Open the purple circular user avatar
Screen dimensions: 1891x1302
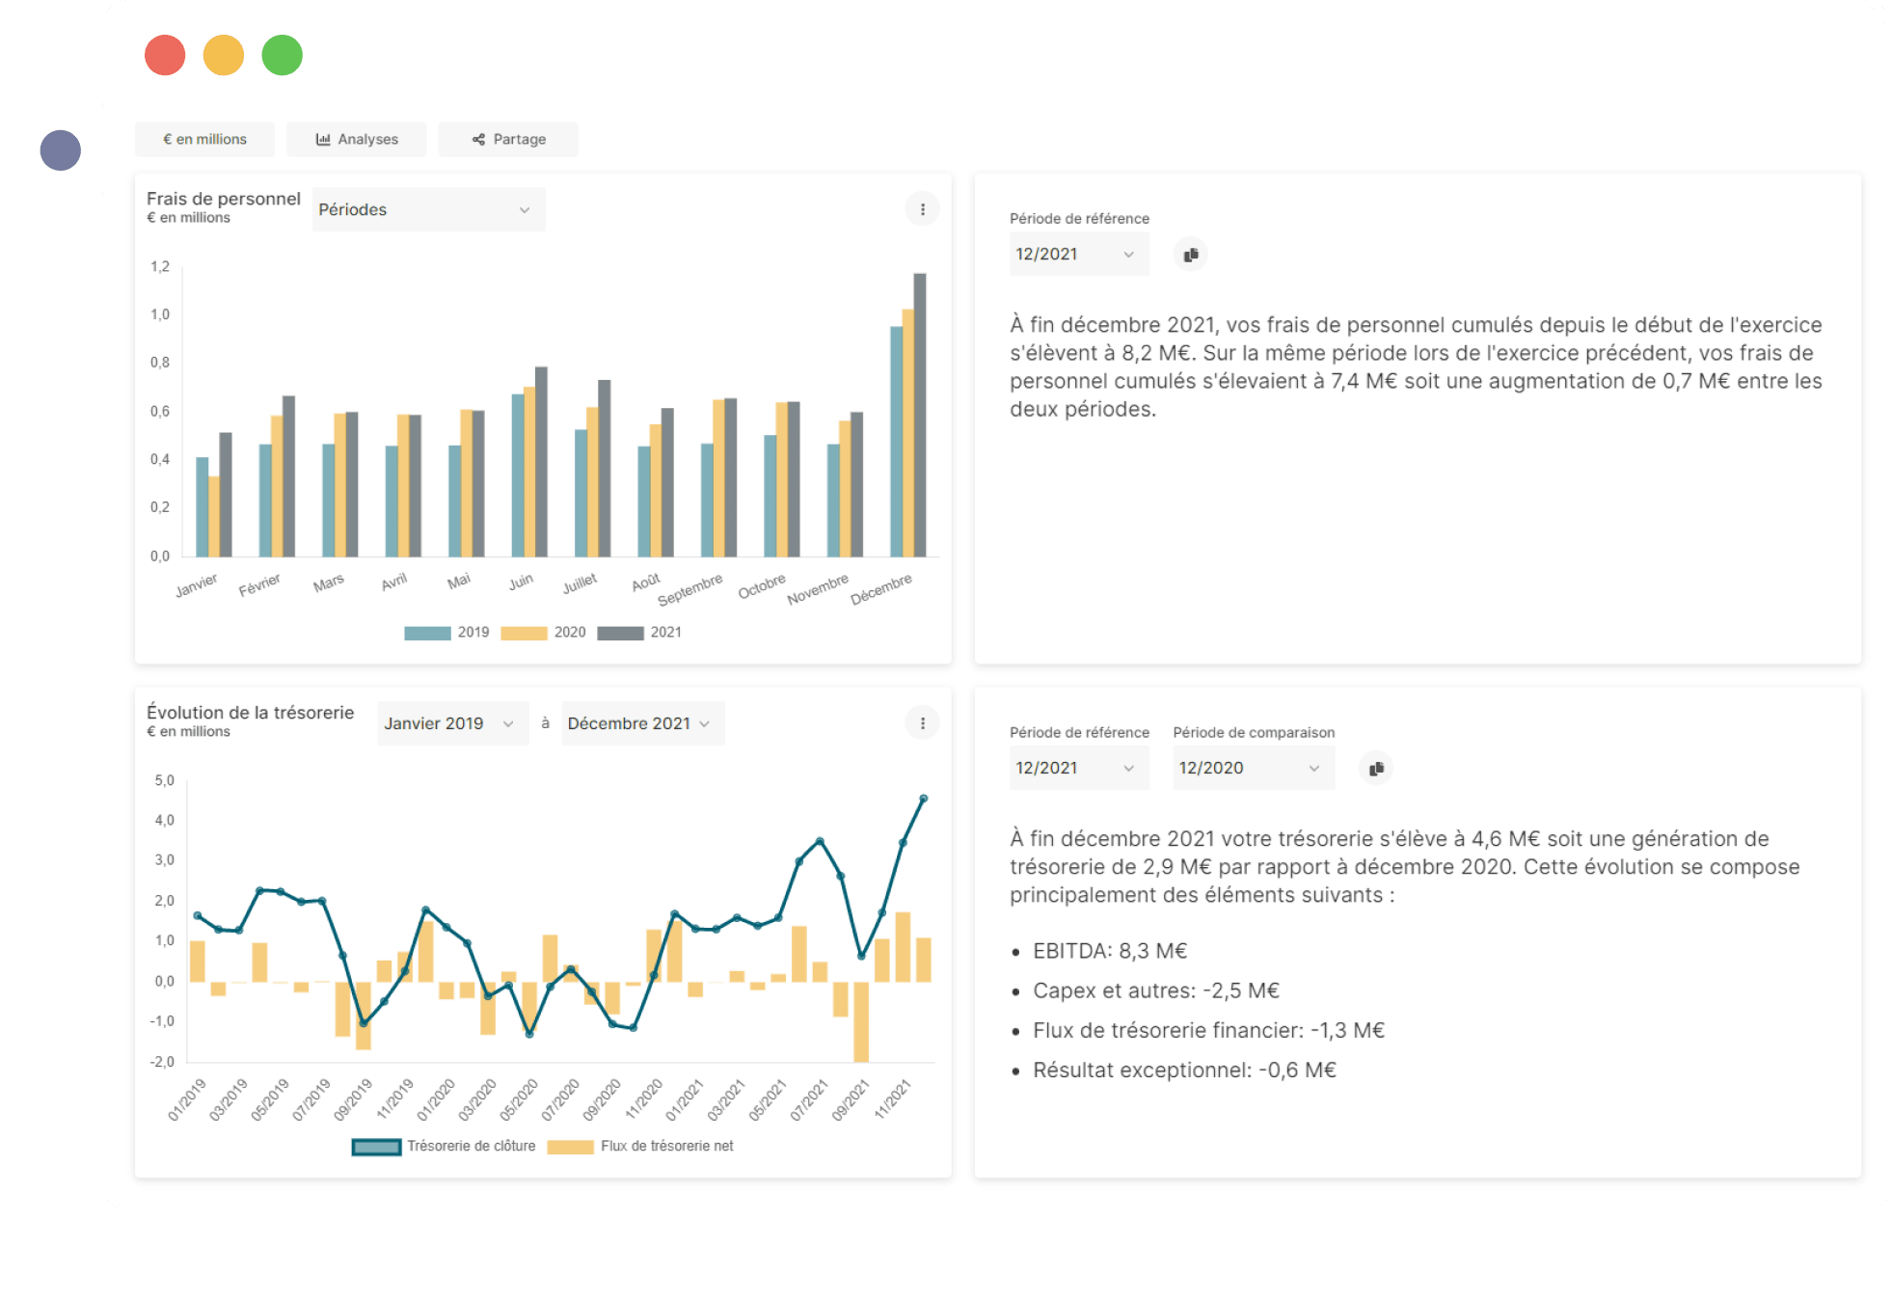click(61, 150)
